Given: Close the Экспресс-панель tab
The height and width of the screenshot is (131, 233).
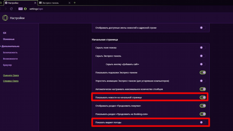Looking at the screenshot, I should click(69, 3).
